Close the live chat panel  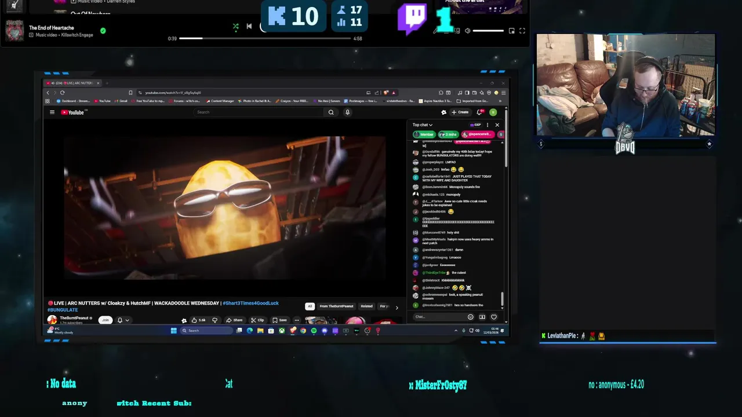click(x=497, y=125)
